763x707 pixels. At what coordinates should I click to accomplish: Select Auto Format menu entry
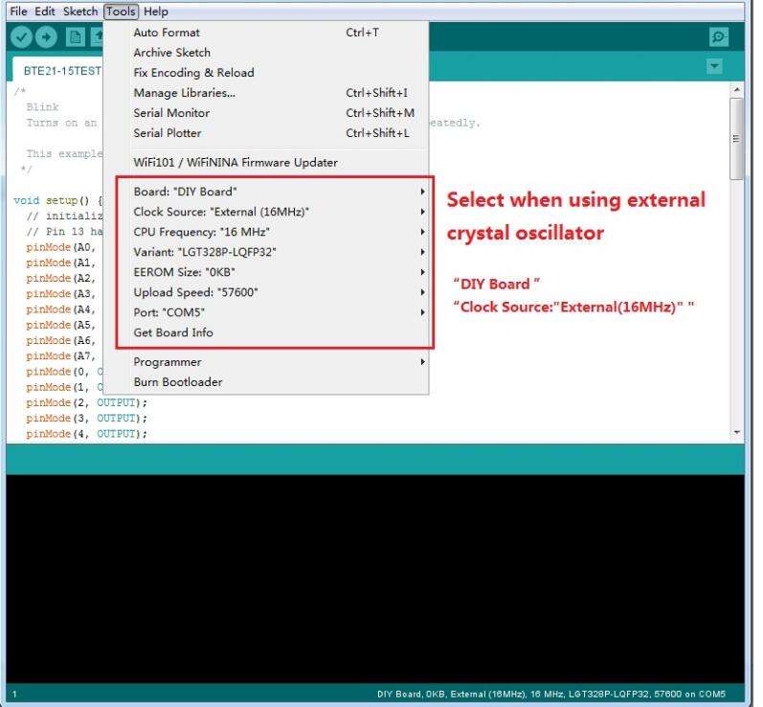coord(267,33)
